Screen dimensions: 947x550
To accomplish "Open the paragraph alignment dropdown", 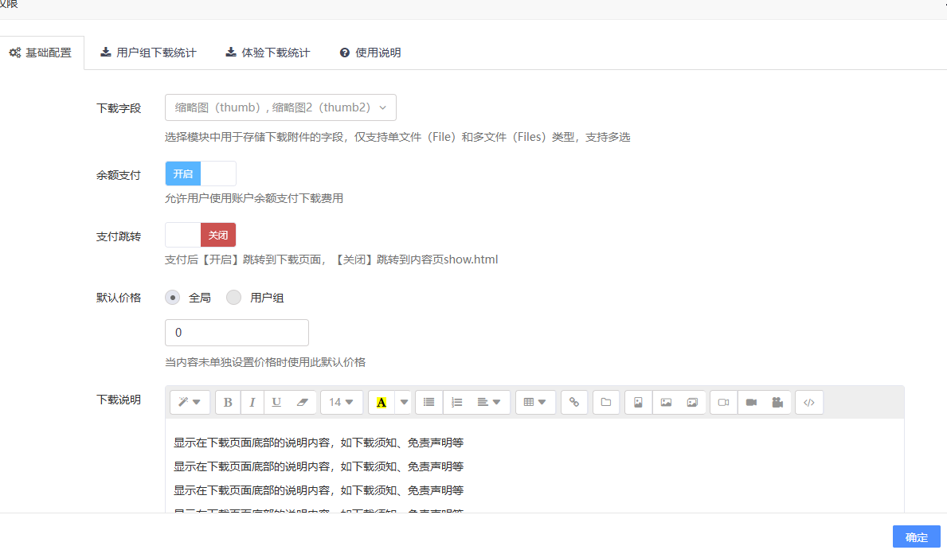I will click(x=489, y=402).
